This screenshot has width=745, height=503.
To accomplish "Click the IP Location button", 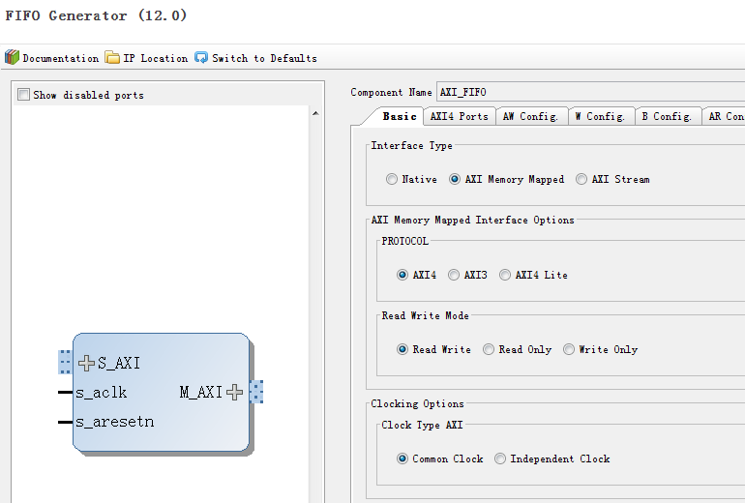I will (146, 58).
